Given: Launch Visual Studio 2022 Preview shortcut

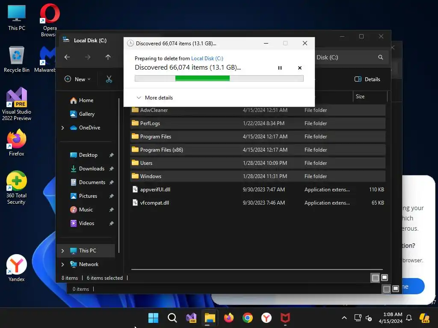Looking at the screenshot, I should [x=17, y=104].
